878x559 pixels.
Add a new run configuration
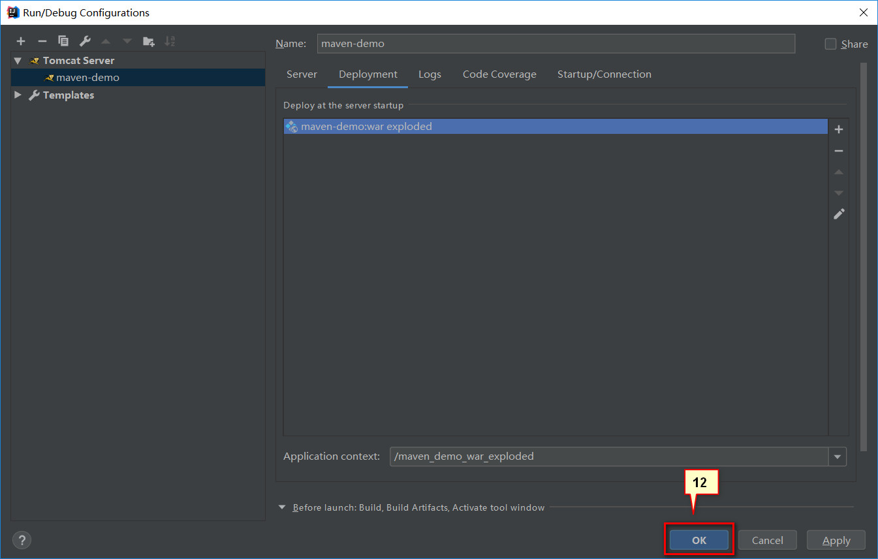[21, 41]
